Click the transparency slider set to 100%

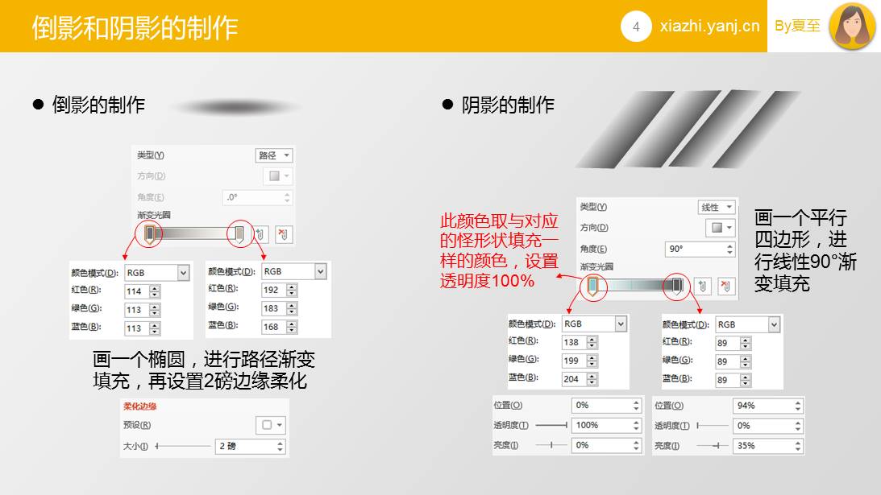[552, 425]
